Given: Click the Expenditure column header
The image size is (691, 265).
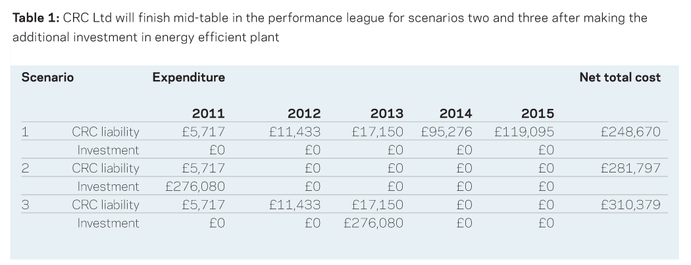Looking at the screenshot, I should pyautogui.click(x=188, y=77).
